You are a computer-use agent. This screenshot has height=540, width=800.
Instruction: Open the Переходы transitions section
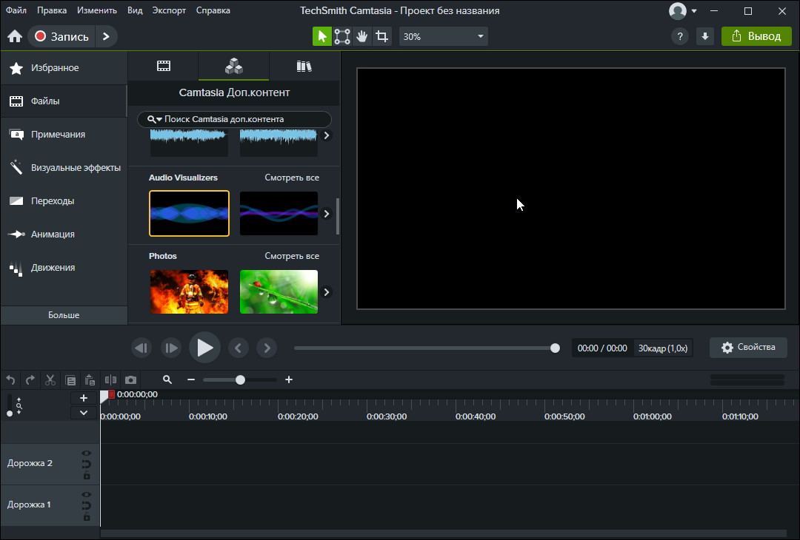coord(64,200)
